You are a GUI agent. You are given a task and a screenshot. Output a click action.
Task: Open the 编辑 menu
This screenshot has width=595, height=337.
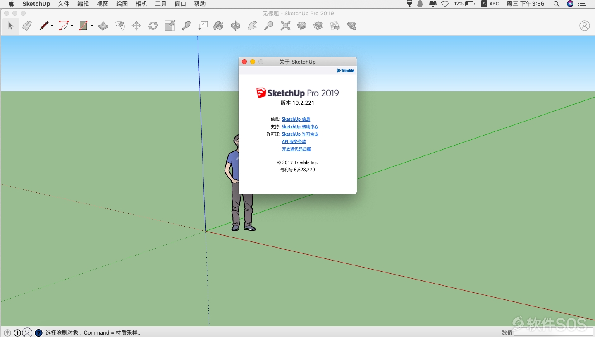(x=83, y=4)
